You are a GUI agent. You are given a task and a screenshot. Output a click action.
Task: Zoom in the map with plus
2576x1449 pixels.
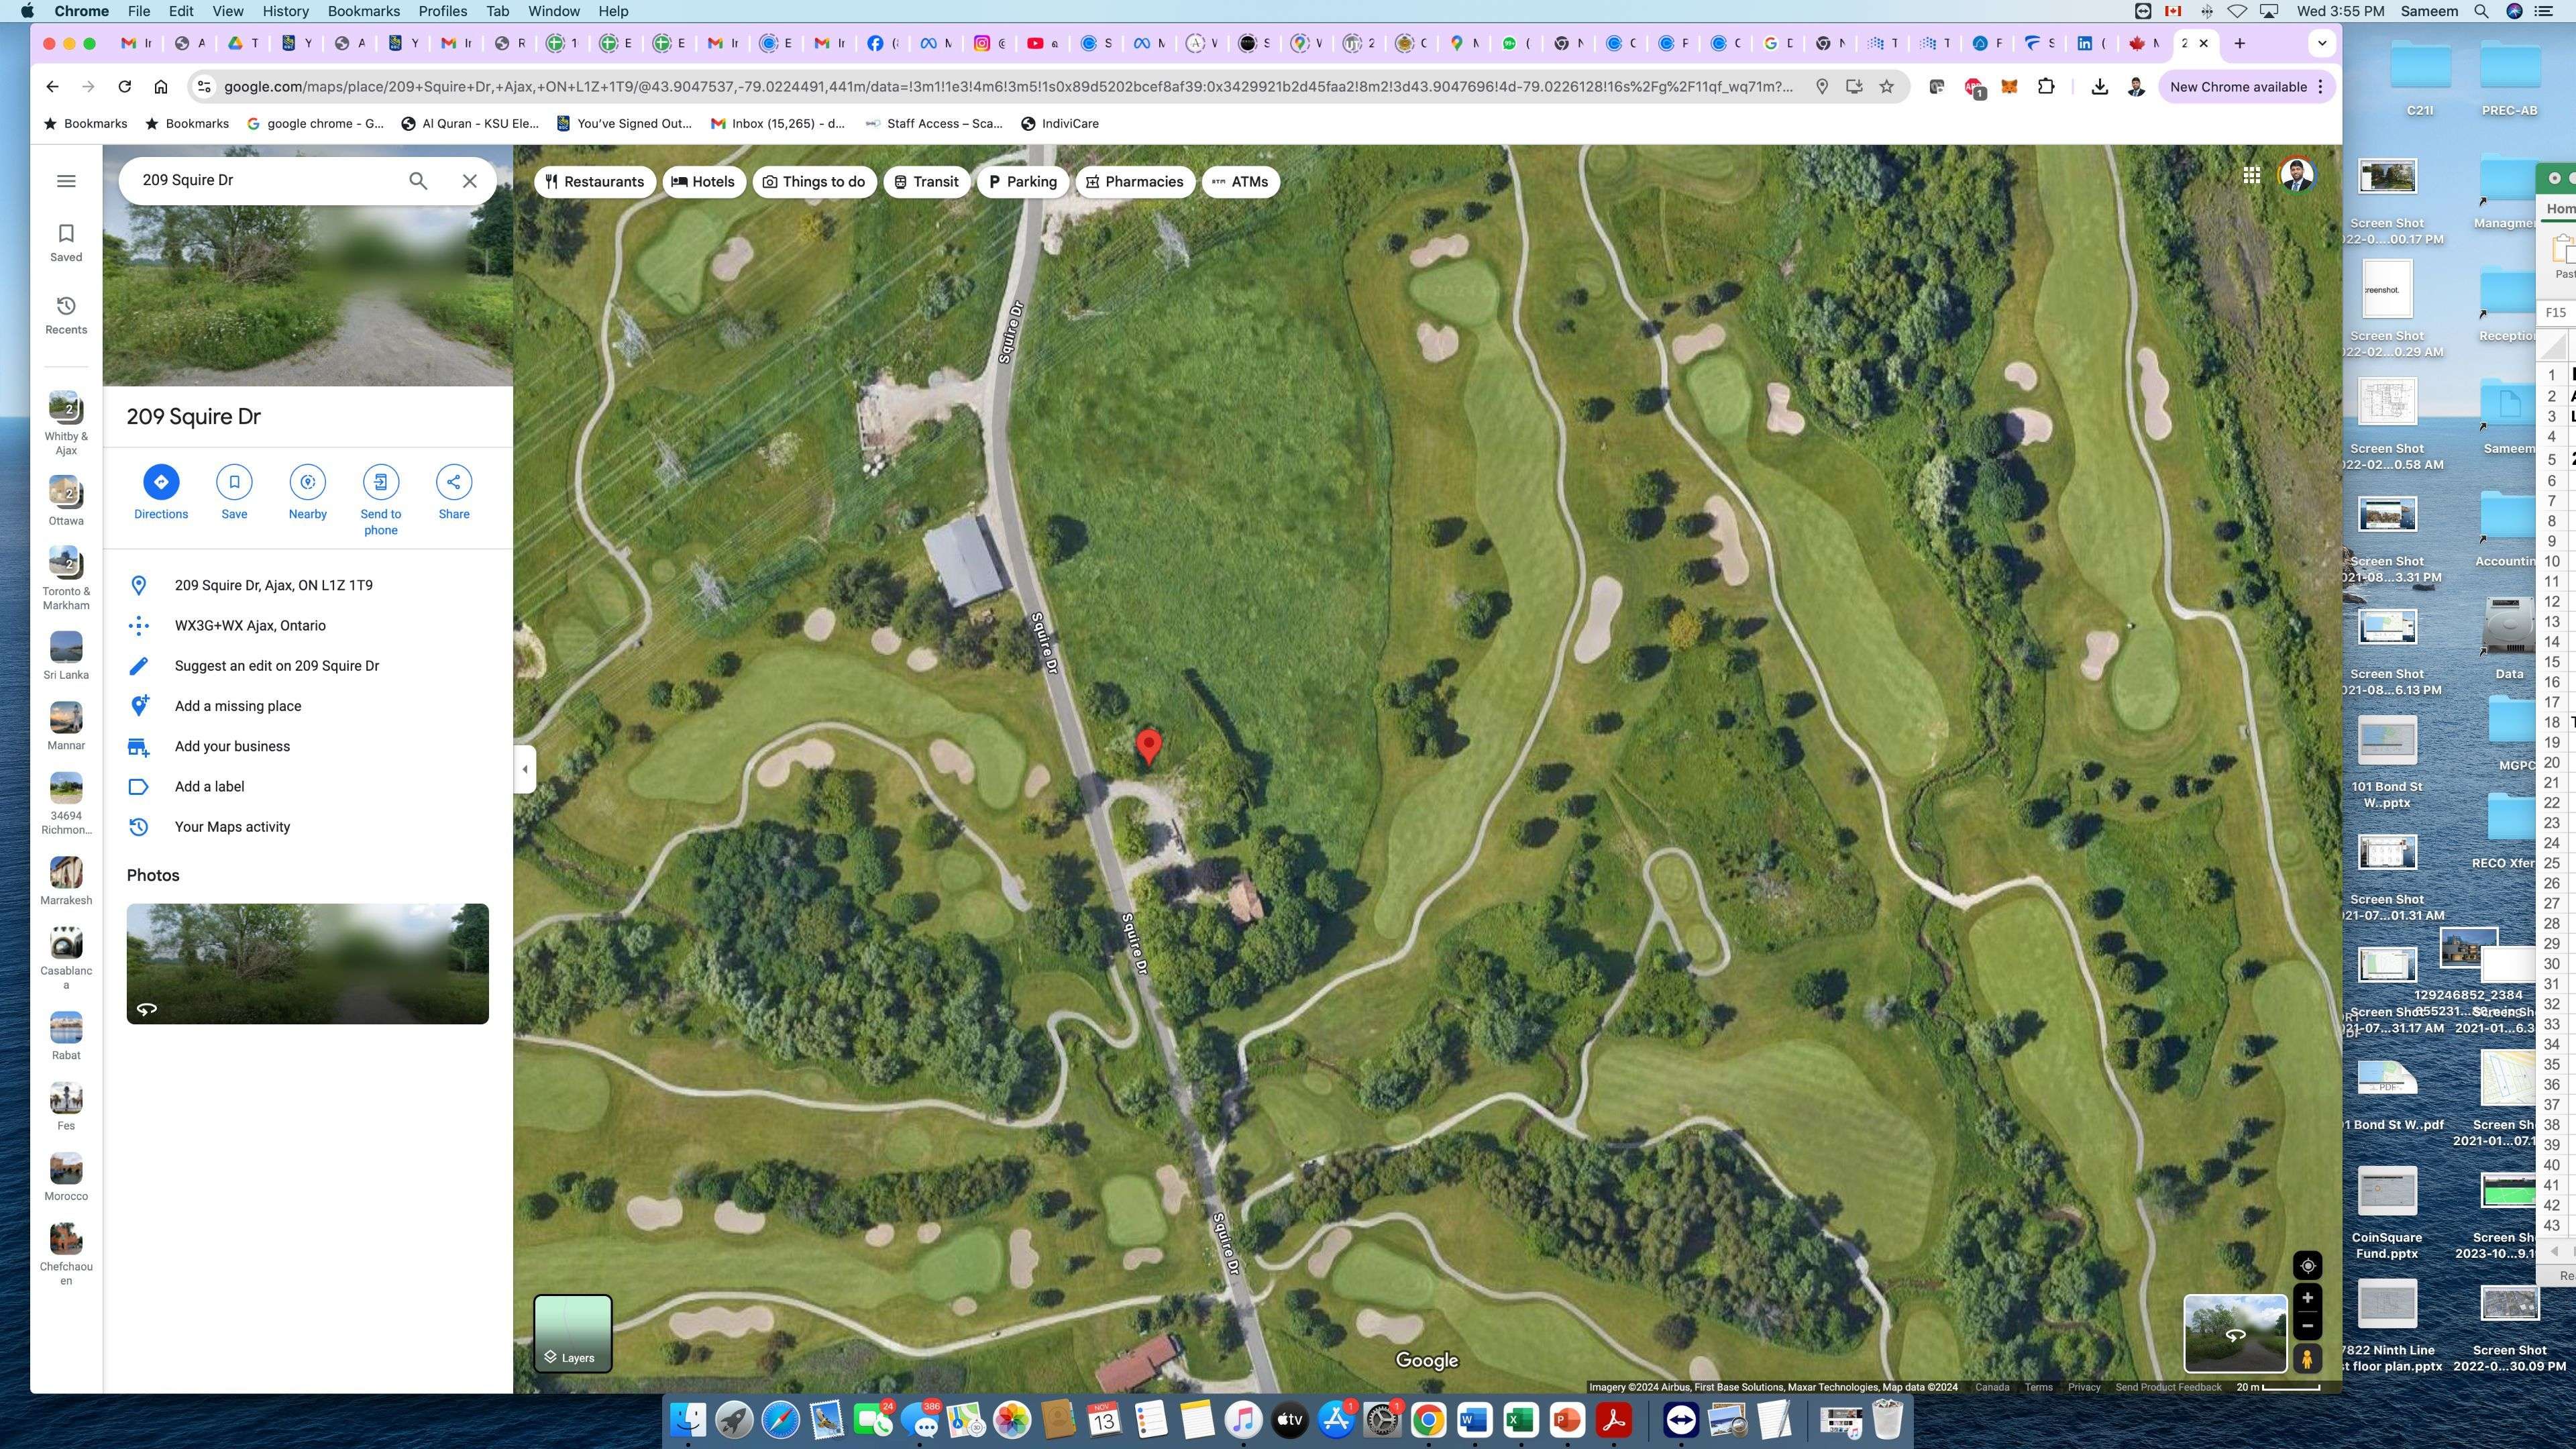(2307, 1298)
